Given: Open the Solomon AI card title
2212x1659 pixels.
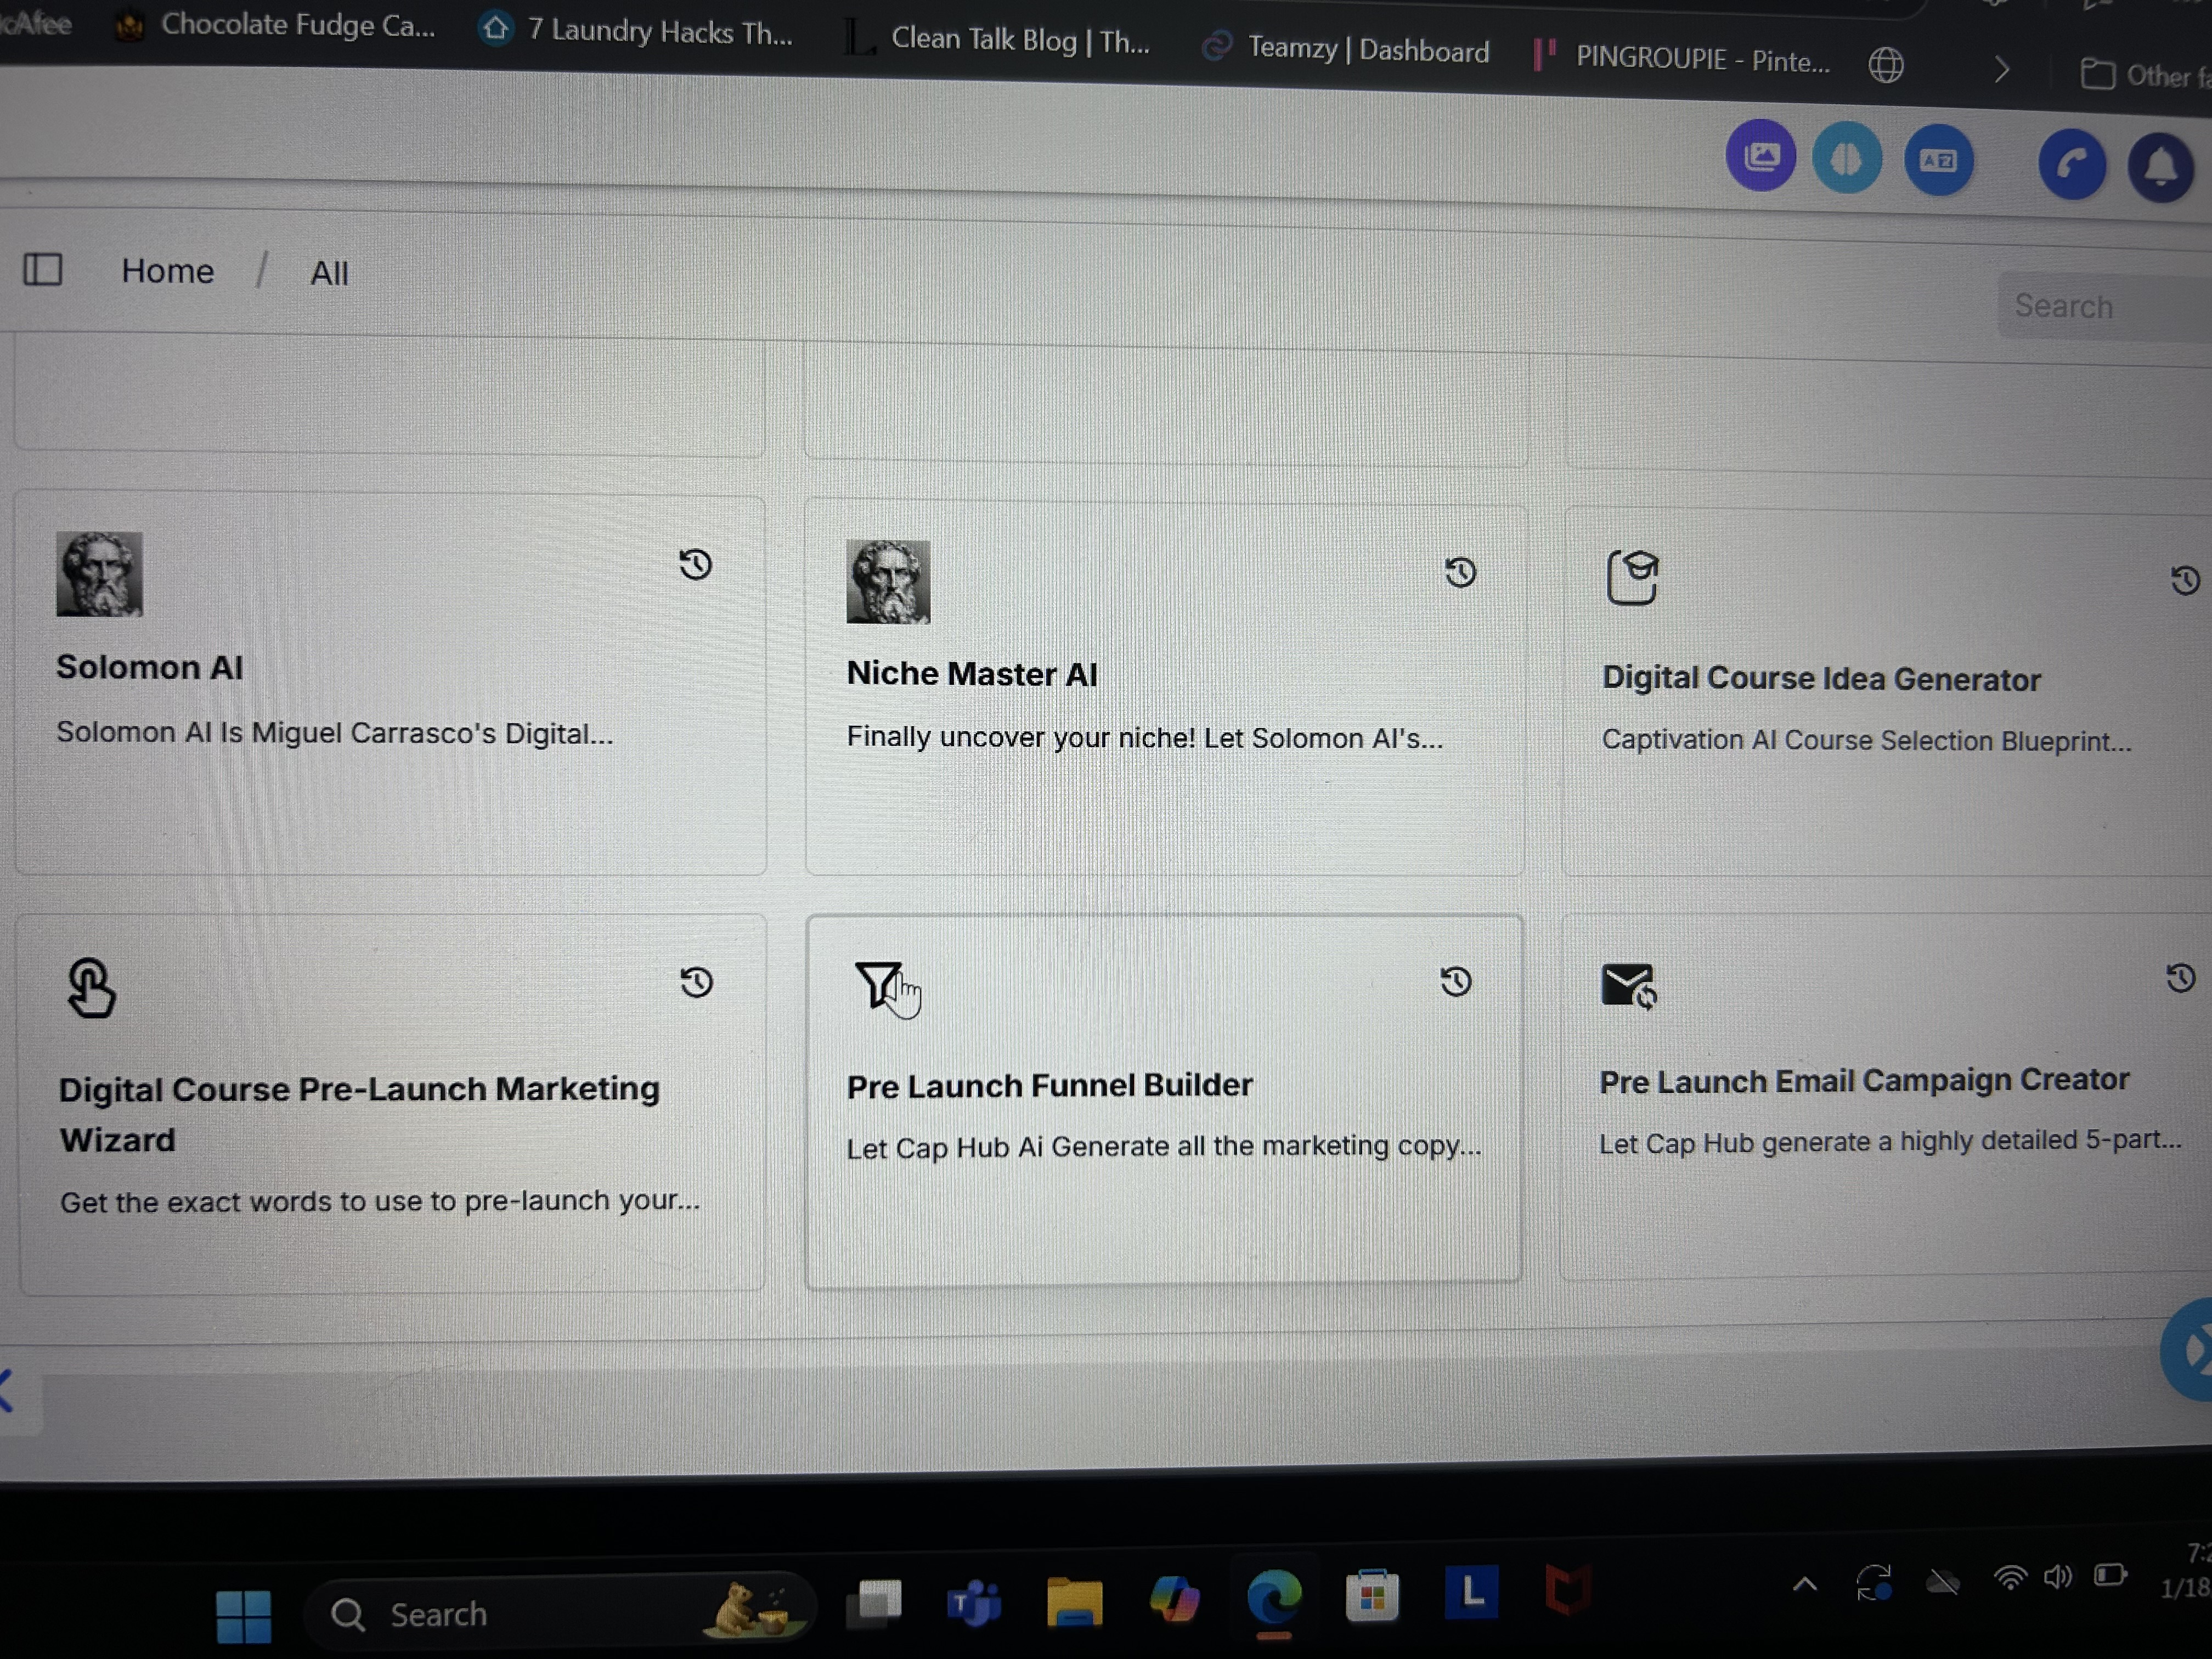Looking at the screenshot, I should pyautogui.click(x=150, y=667).
